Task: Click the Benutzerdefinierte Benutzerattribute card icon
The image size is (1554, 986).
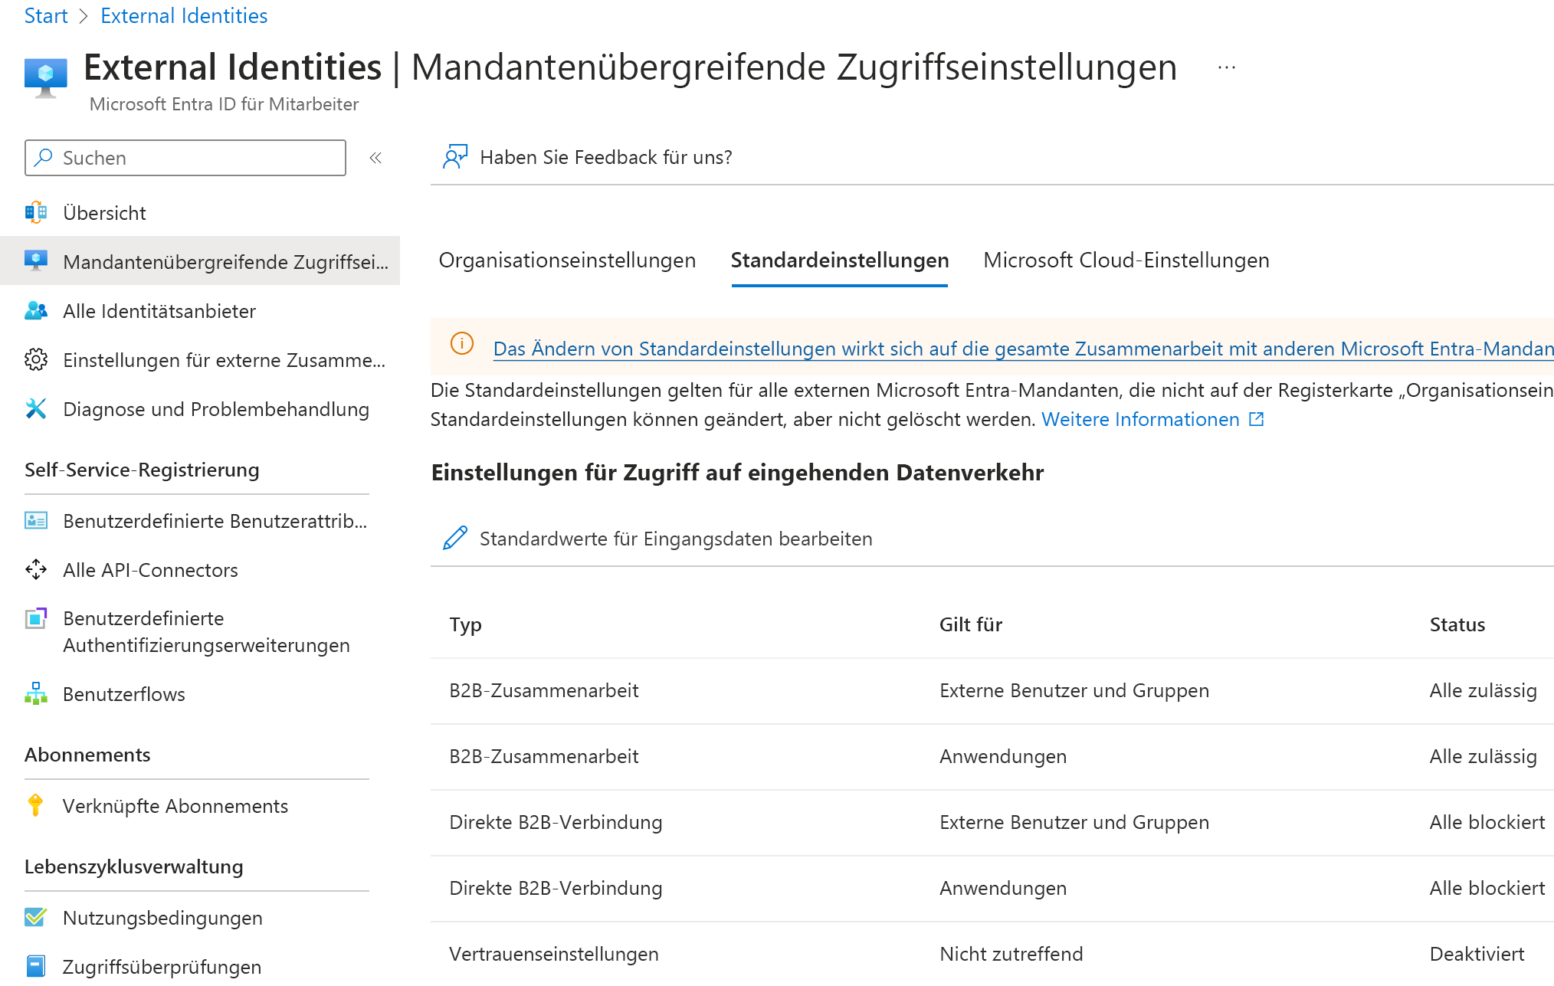Action: 36,521
